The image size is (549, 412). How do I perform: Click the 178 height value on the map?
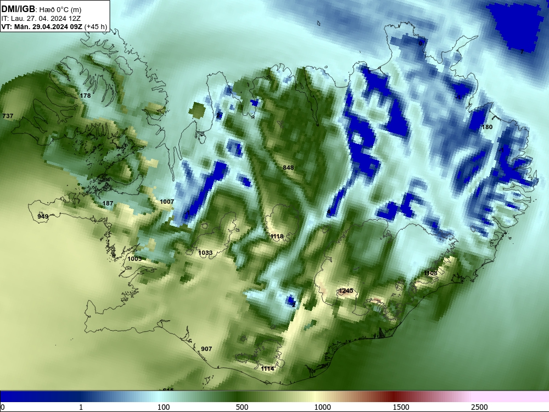point(85,96)
